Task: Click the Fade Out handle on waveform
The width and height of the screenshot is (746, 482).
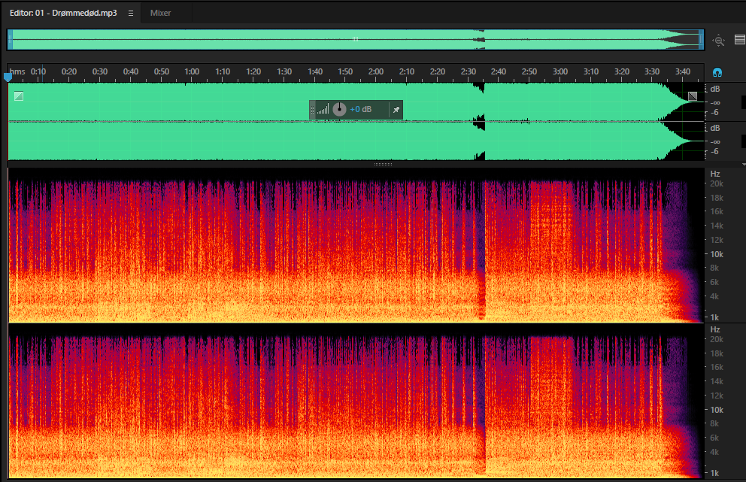Action: pyautogui.click(x=693, y=96)
